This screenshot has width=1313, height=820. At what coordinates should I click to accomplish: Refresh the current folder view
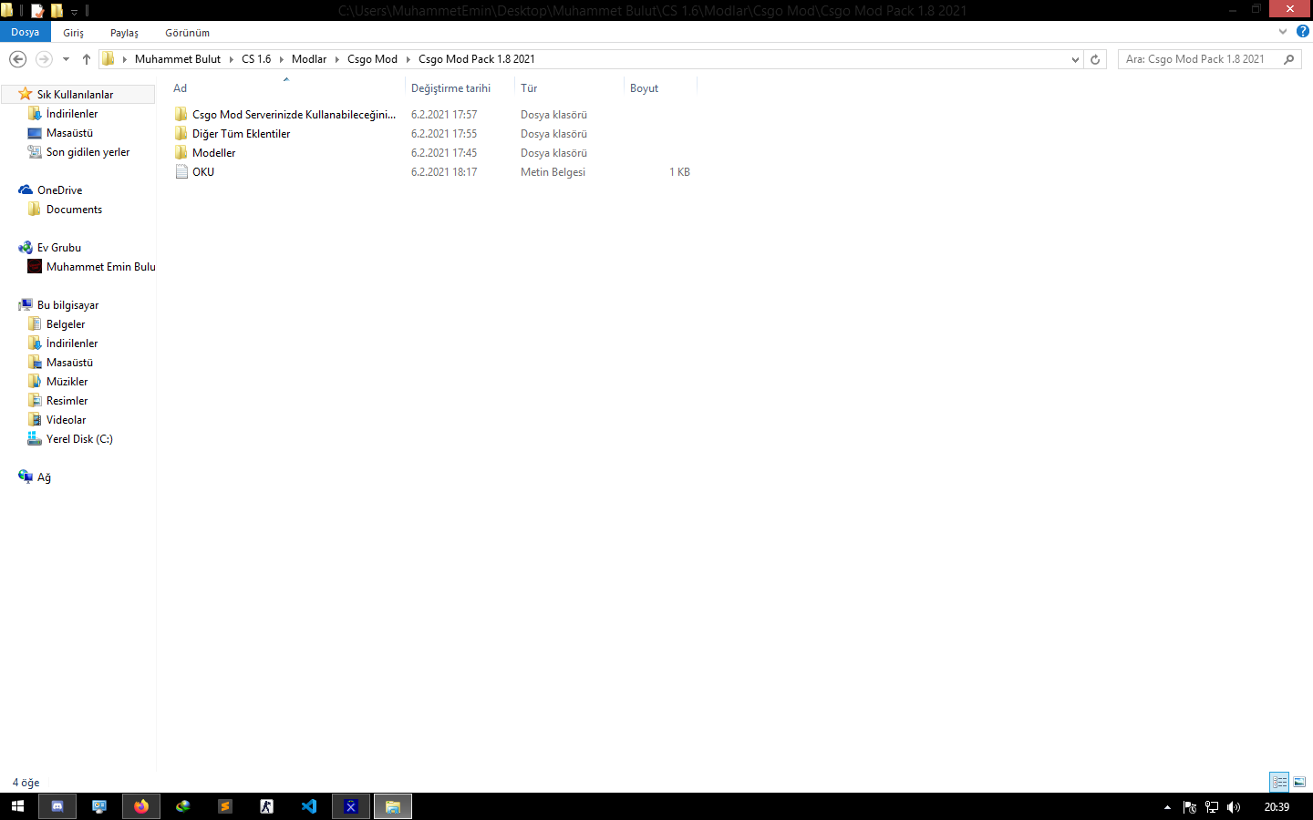[1095, 59]
